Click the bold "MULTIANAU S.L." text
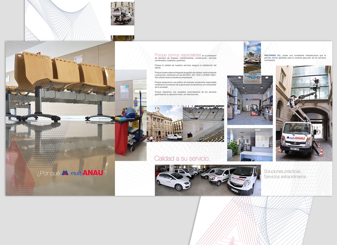Viewport: 337px width, 245px height. (272, 55)
